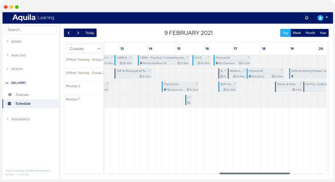
Task: Go to next day with right arrow
Action: tap(78, 33)
